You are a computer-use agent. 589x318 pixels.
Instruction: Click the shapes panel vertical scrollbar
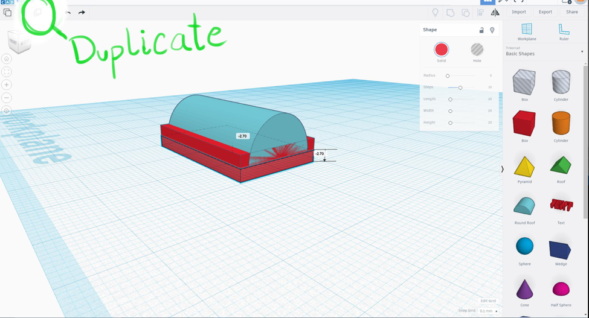coord(585,142)
